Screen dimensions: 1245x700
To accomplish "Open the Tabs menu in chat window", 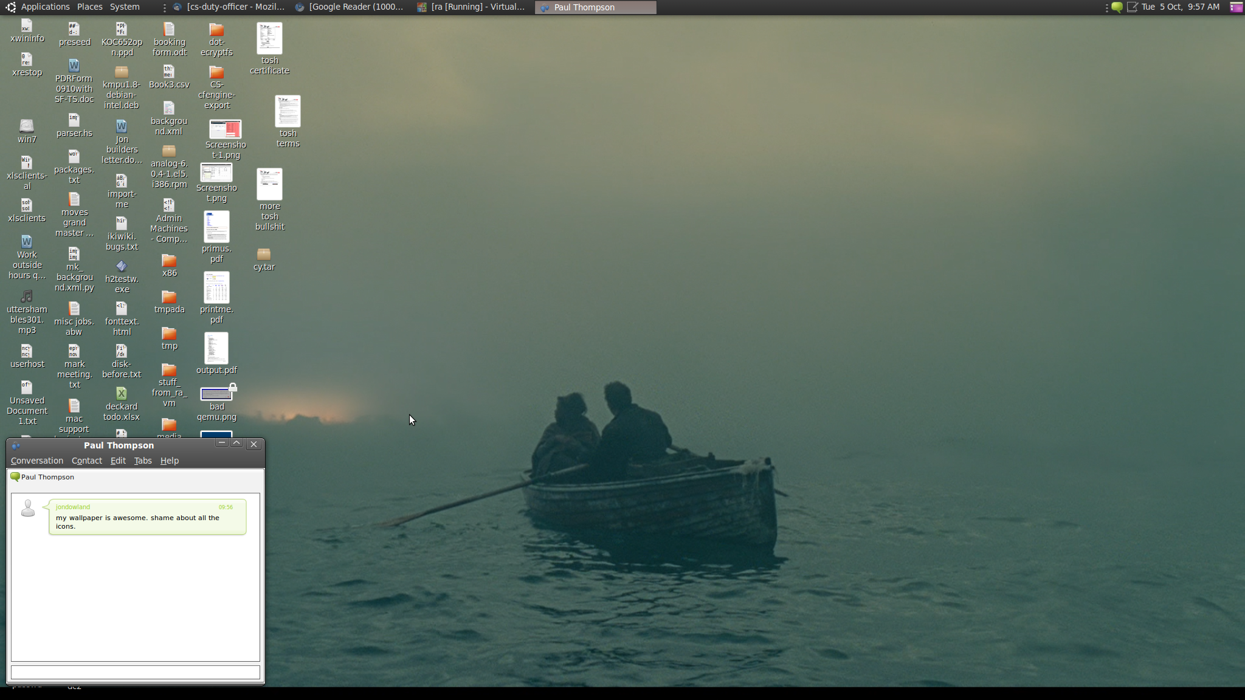I will click(143, 461).
